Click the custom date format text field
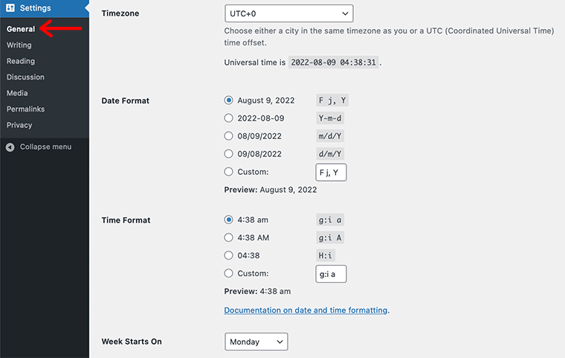The image size is (565, 358). pyautogui.click(x=331, y=172)
